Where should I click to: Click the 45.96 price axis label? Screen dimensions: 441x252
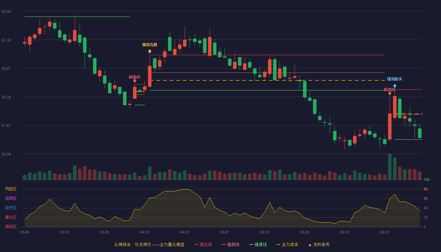pyautogui.click(x=6, y=12)
